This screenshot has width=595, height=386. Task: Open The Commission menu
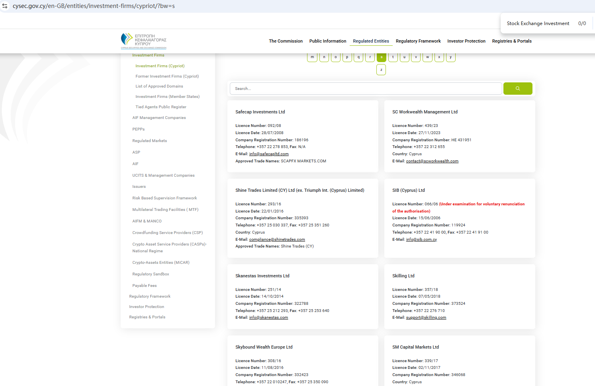[x=286, y=41]
